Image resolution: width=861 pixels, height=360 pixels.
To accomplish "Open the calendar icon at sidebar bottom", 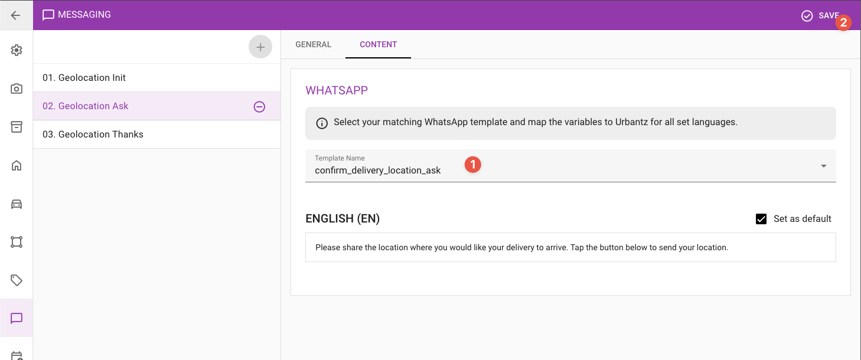I will [17, 355].
